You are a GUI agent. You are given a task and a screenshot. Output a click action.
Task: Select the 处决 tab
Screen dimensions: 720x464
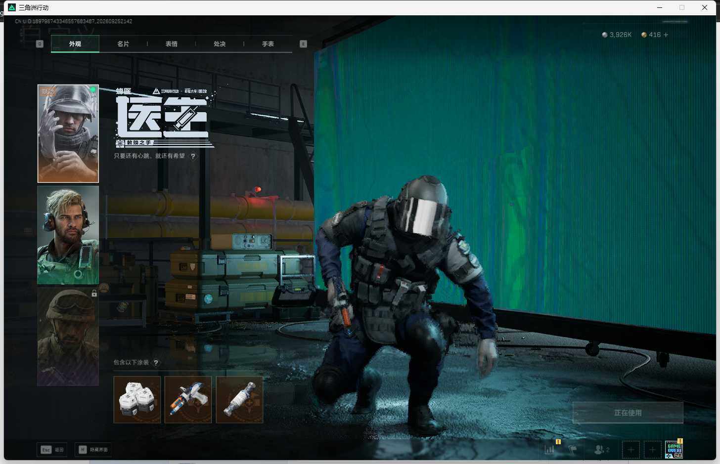click(x=220, y=44)
